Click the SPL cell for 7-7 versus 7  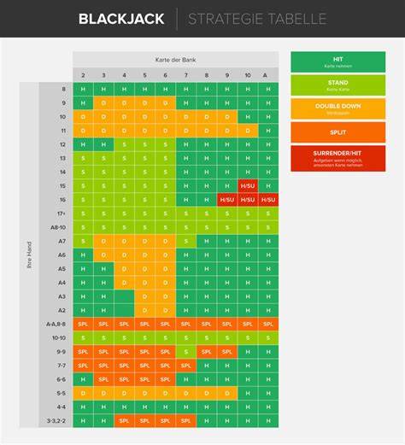point(186,366)
